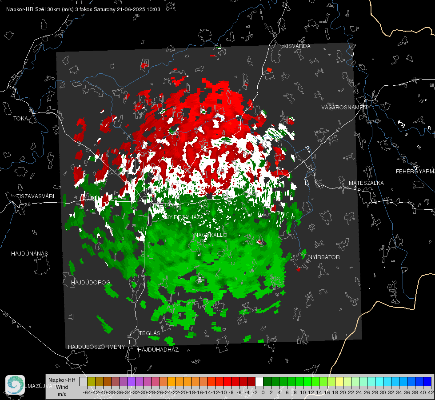Click the KISVÁRDA city label
This screenshot has width=435, height=400.
[297, 46]
